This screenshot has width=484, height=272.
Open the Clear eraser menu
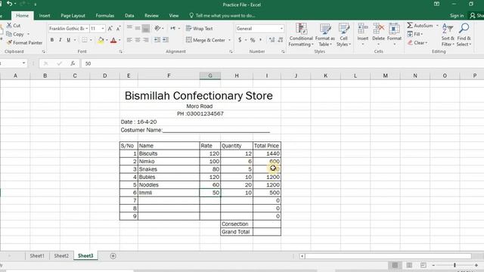click(417, 42)
